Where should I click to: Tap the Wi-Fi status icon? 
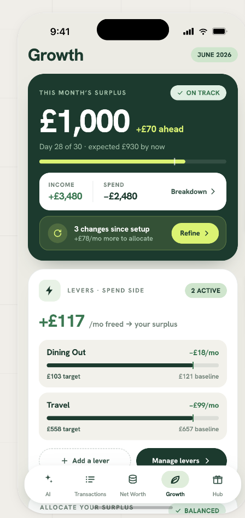pos(203,31)
